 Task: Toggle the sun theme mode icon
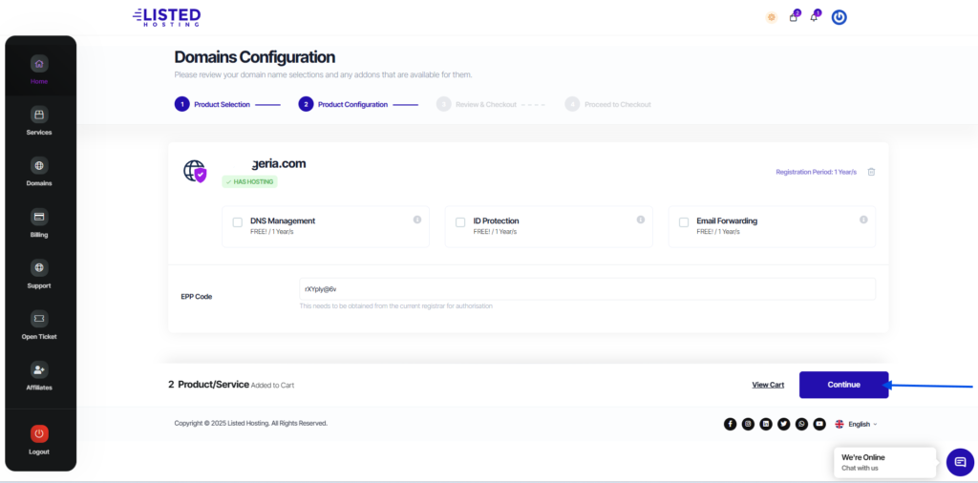pos(771,17)
